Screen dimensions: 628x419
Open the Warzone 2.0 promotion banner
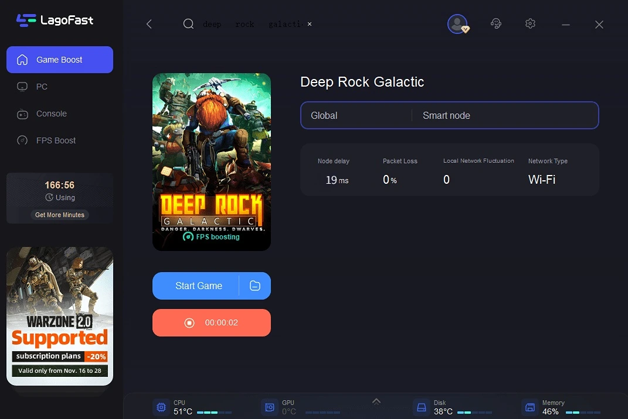(60, 316)
